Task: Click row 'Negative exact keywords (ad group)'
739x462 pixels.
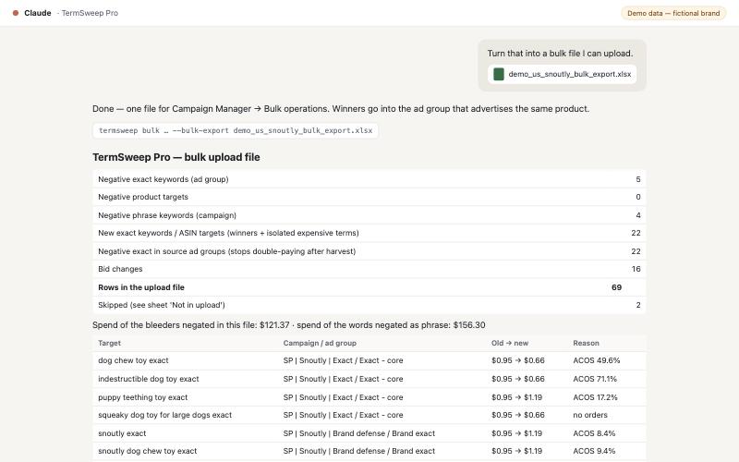Action: click(x=369, y=179)
